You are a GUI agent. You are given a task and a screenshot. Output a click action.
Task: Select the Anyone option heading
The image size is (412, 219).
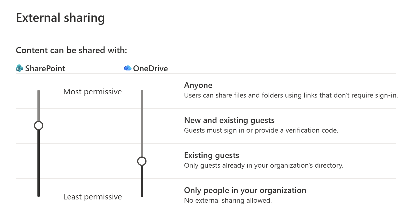click(198, 85)
